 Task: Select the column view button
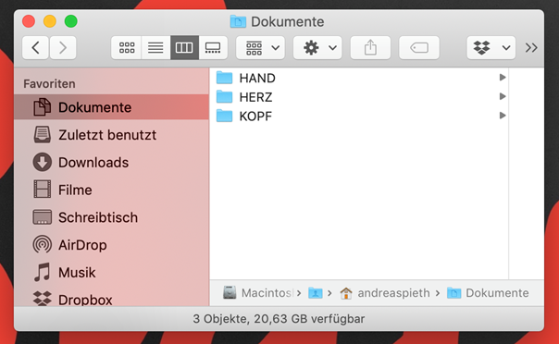coord(184,47)
